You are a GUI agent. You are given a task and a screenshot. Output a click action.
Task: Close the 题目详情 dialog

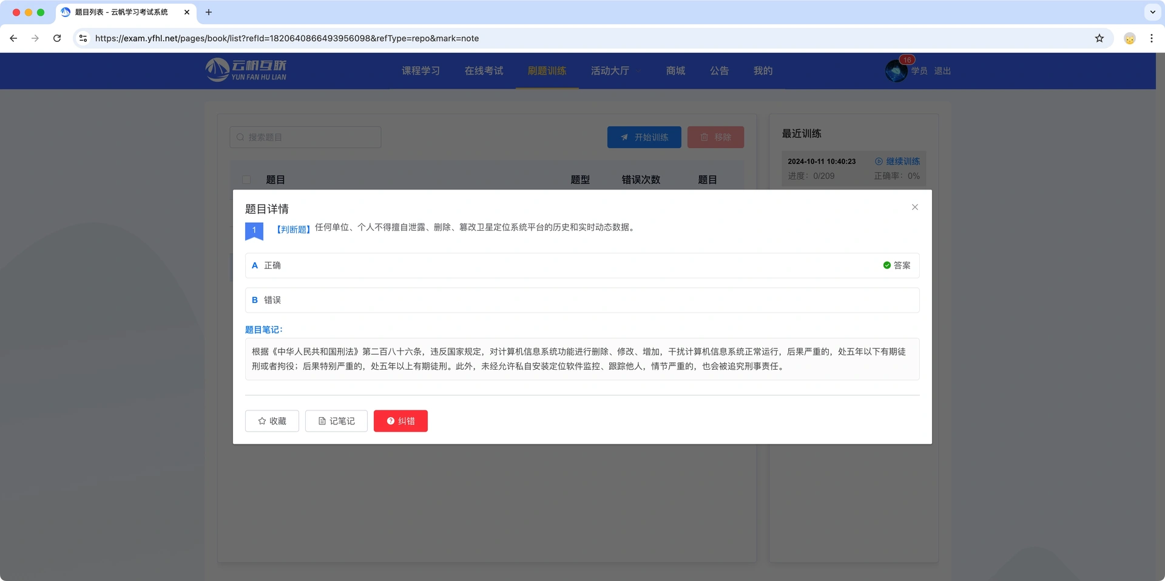pyautogui.click(x=914, y=208)
